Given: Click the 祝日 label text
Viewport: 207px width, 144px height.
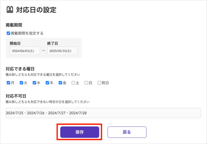Looking at the screenshot, I should pos(105,83).
